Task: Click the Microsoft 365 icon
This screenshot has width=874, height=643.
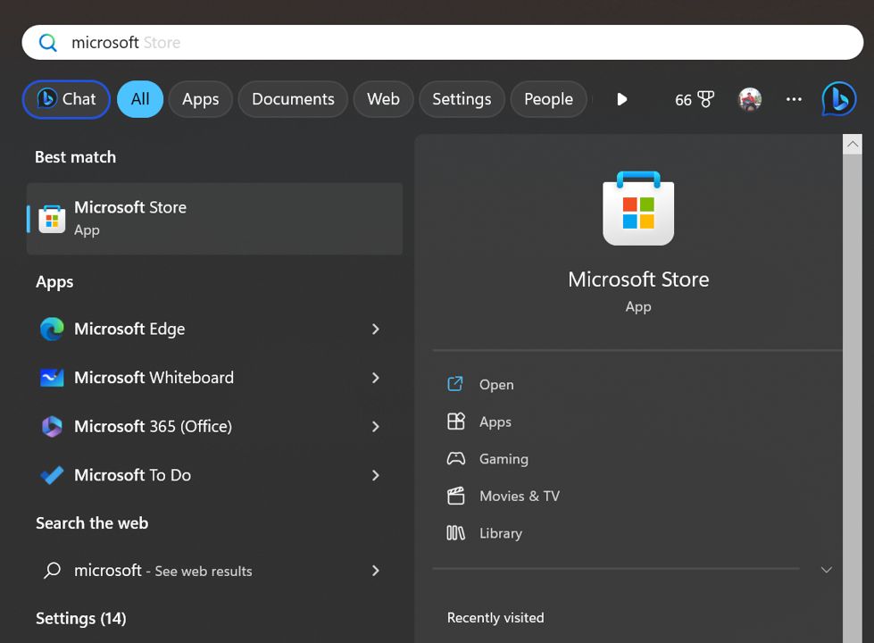Action: [52, 427]
